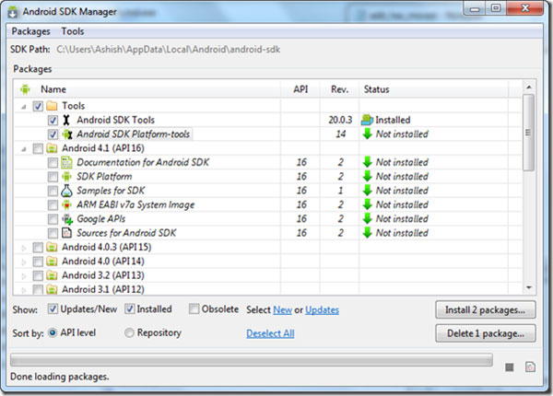The height and width of the screenshot is (396, 553).
Task: Uncheck the Android SDK Tools checkbox
Action: click(53, 120)
